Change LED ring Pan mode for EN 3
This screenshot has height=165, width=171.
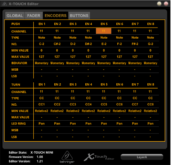(73, 124)
